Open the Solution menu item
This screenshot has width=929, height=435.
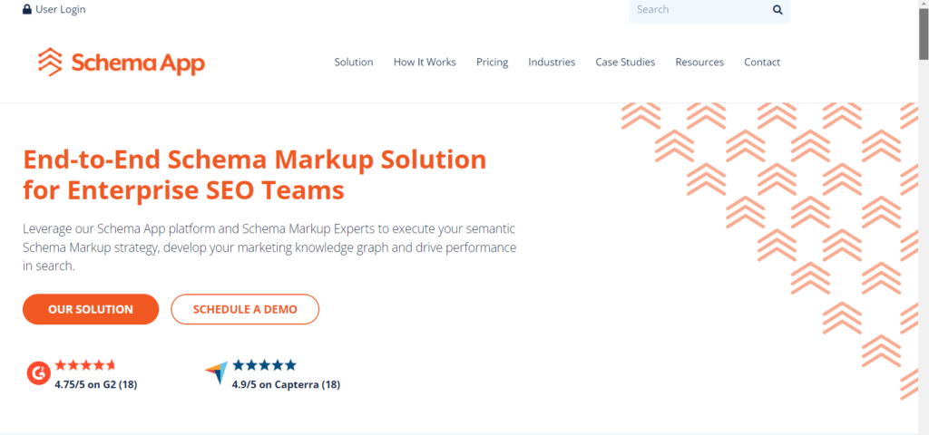[x=354, y=63]
